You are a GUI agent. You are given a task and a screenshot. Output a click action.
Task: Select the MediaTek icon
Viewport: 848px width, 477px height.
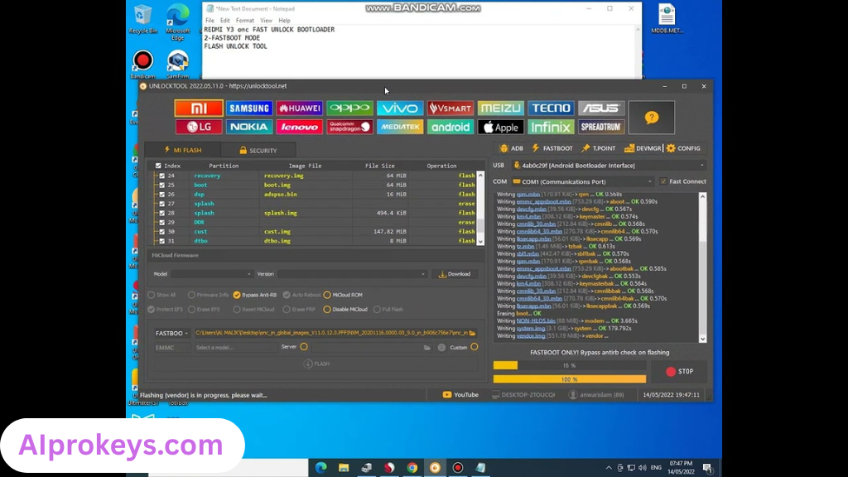[x=400, y=127]
